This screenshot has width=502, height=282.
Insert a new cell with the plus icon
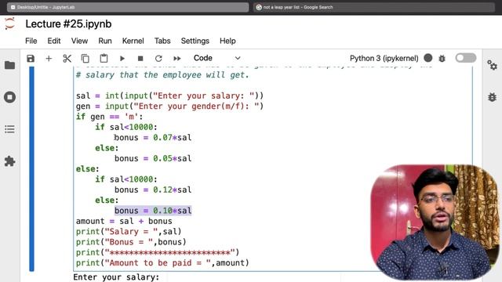click(49, 59)
